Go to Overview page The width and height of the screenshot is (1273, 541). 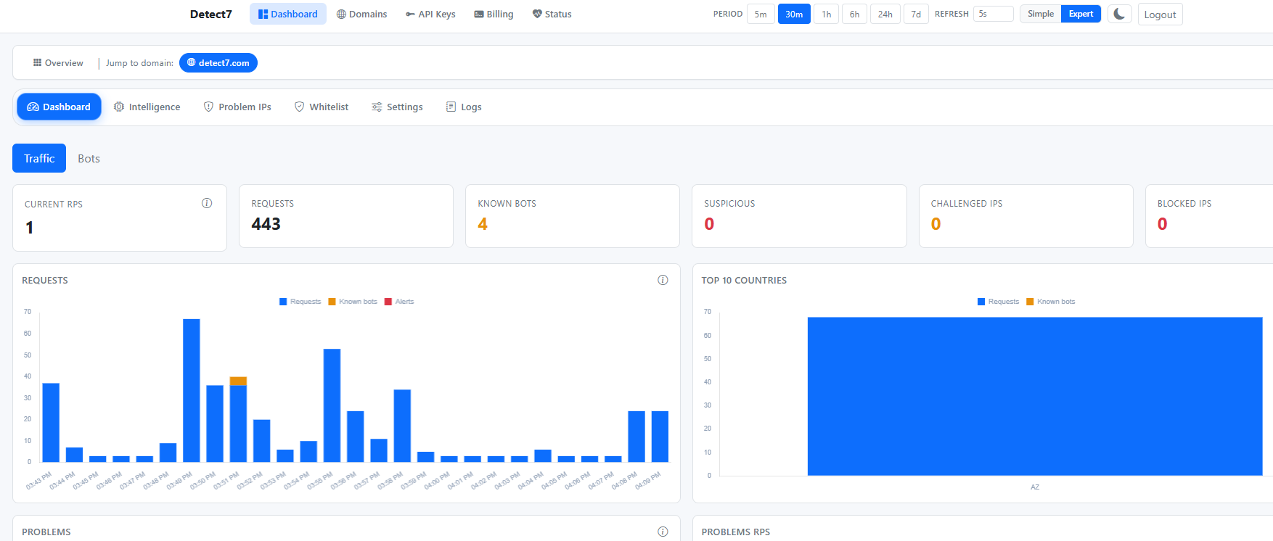coord(58,63)
